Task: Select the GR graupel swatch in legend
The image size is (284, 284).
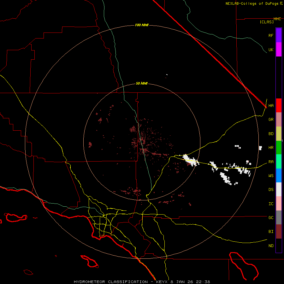Action: [x=279, y=119]
